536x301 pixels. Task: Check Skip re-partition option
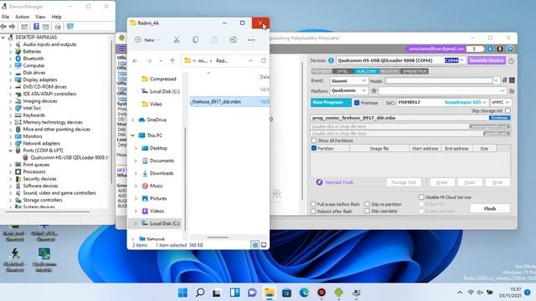(367, 204)
